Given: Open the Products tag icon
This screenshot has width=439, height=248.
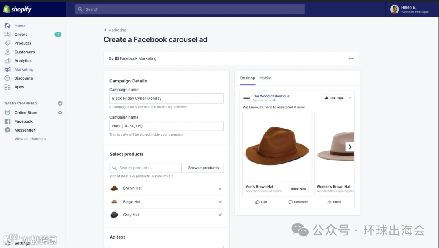Looking at the screenshot, I should click(x=8, y=43).
